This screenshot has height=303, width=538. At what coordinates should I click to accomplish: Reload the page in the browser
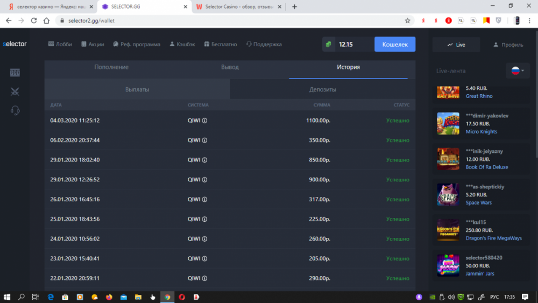click(34, 20)
